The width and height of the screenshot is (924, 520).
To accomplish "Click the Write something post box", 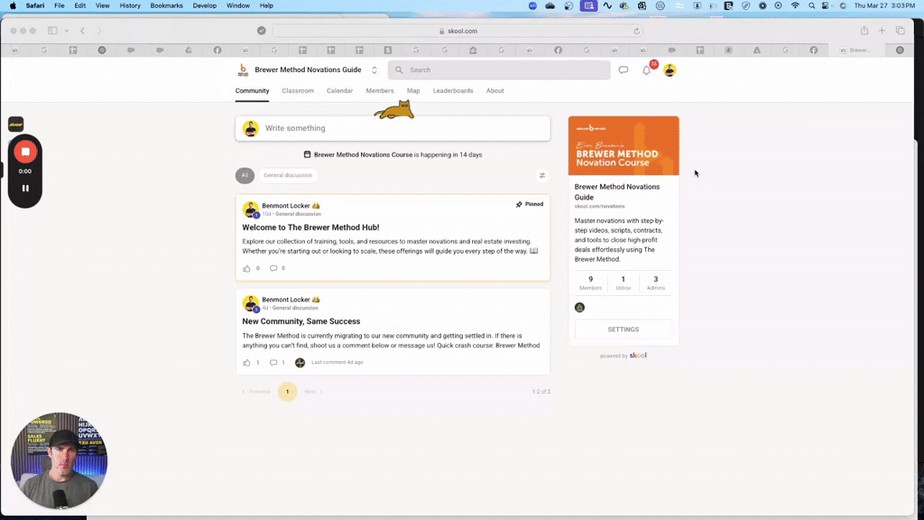I will (x=393, y=128).
